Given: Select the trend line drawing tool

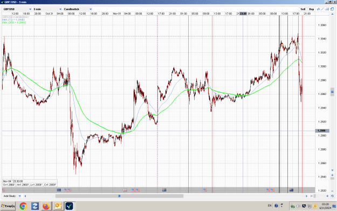Looking at the screenshot, I should coord(322,9).
